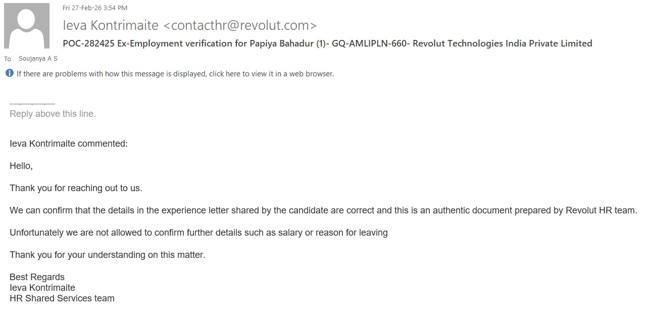This screenshot has height=312, width=647.
Task: Click the 'Hello,' greeting line
Action: point(21,166)
